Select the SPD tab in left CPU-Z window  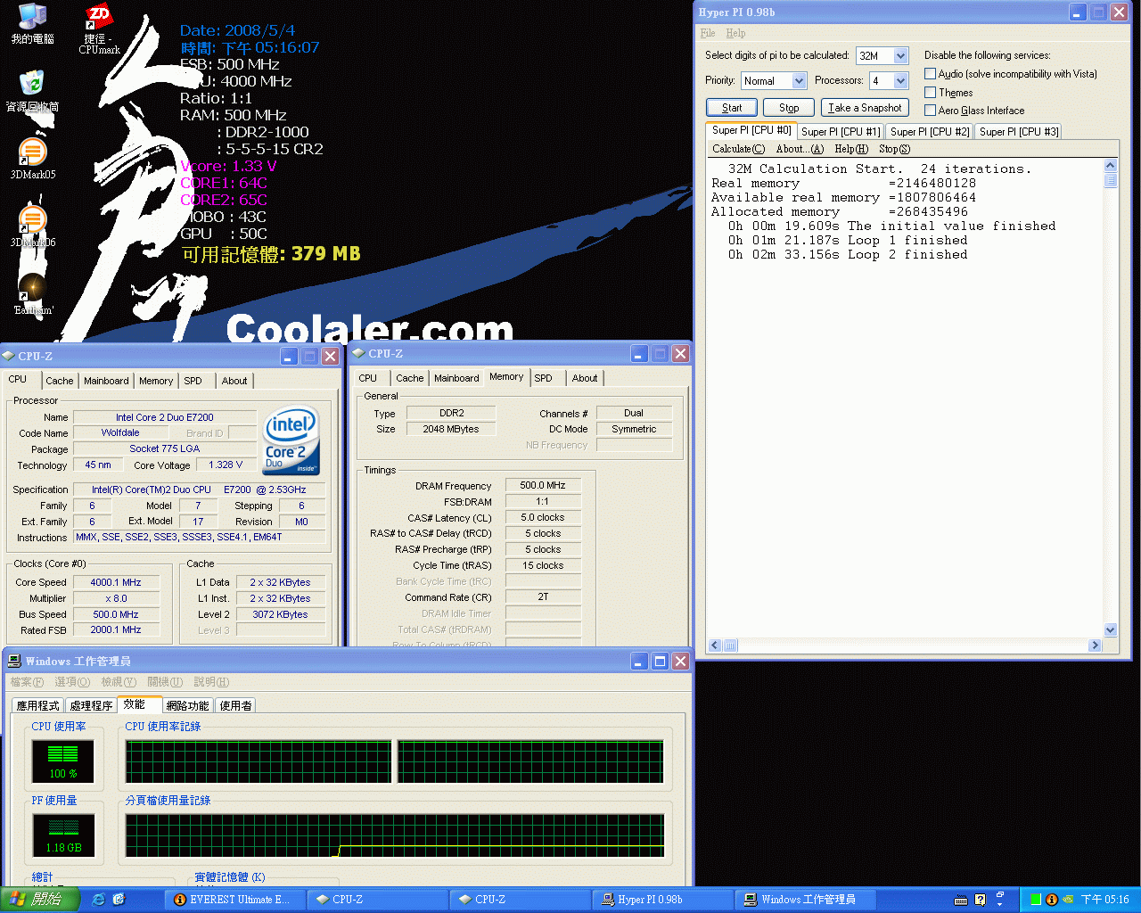coord(193,381)
